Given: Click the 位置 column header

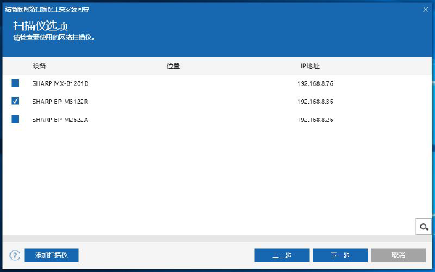Looking at the screenshot, I should tap(173, 66).
